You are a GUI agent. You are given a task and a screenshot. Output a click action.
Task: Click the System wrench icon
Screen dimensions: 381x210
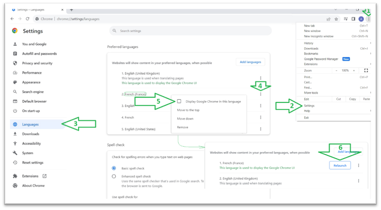(x=15, y=153)
